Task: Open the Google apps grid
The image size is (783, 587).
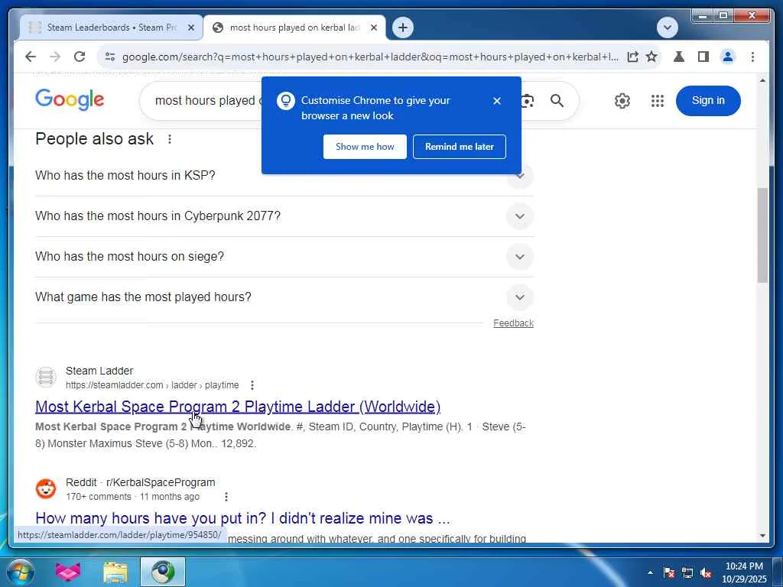Action: tap(658, 101)
